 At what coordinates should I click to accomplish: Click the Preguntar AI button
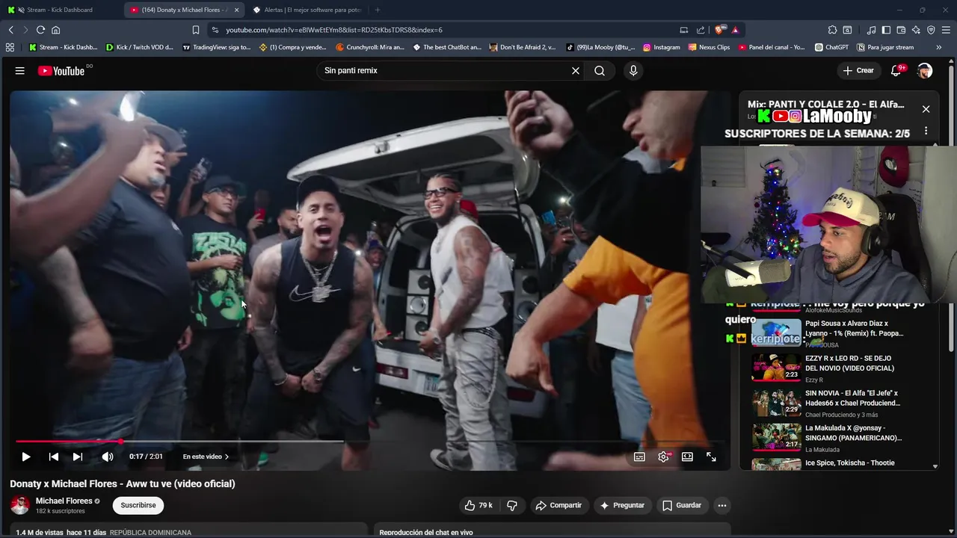[x=622, y=505]
